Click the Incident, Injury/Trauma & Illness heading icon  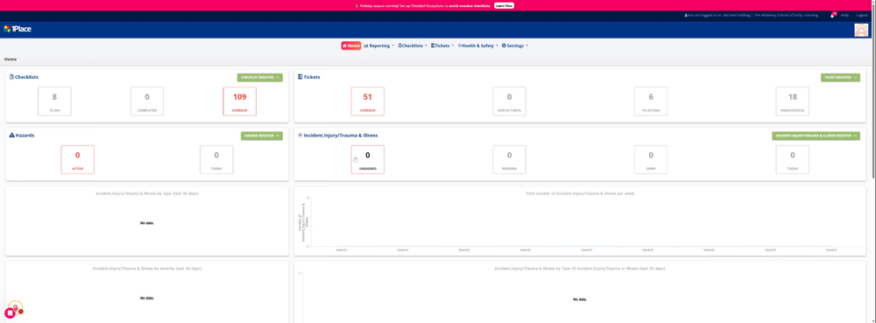tap(300, 135)
